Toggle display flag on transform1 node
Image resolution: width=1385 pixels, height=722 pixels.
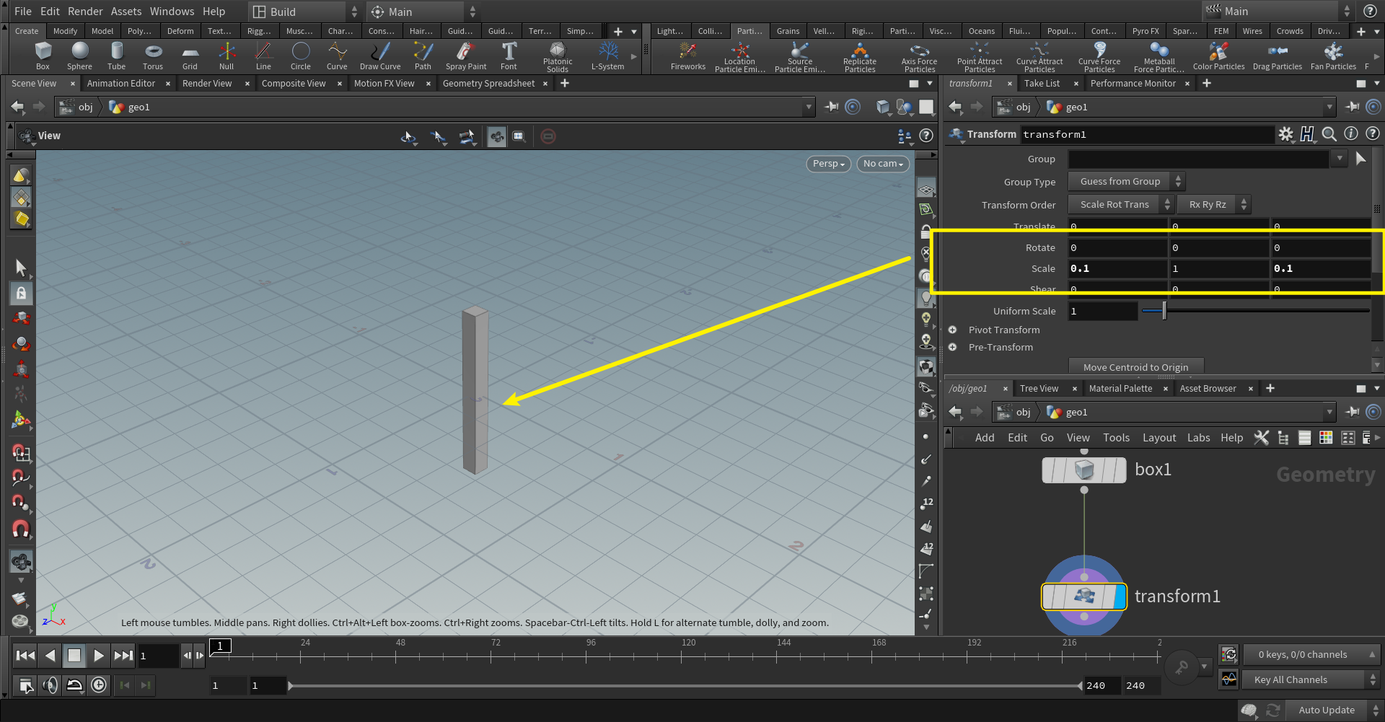pyautogui.click(x=1120, y=596)
